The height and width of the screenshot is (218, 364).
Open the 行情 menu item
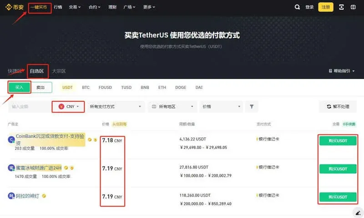[x=58, y=7]
